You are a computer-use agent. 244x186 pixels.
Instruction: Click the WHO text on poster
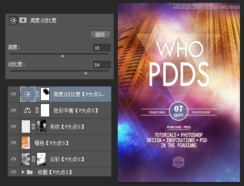(180, 49)
